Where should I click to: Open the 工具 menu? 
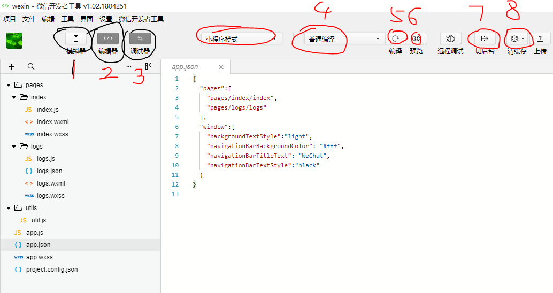(x=67, y=19)
